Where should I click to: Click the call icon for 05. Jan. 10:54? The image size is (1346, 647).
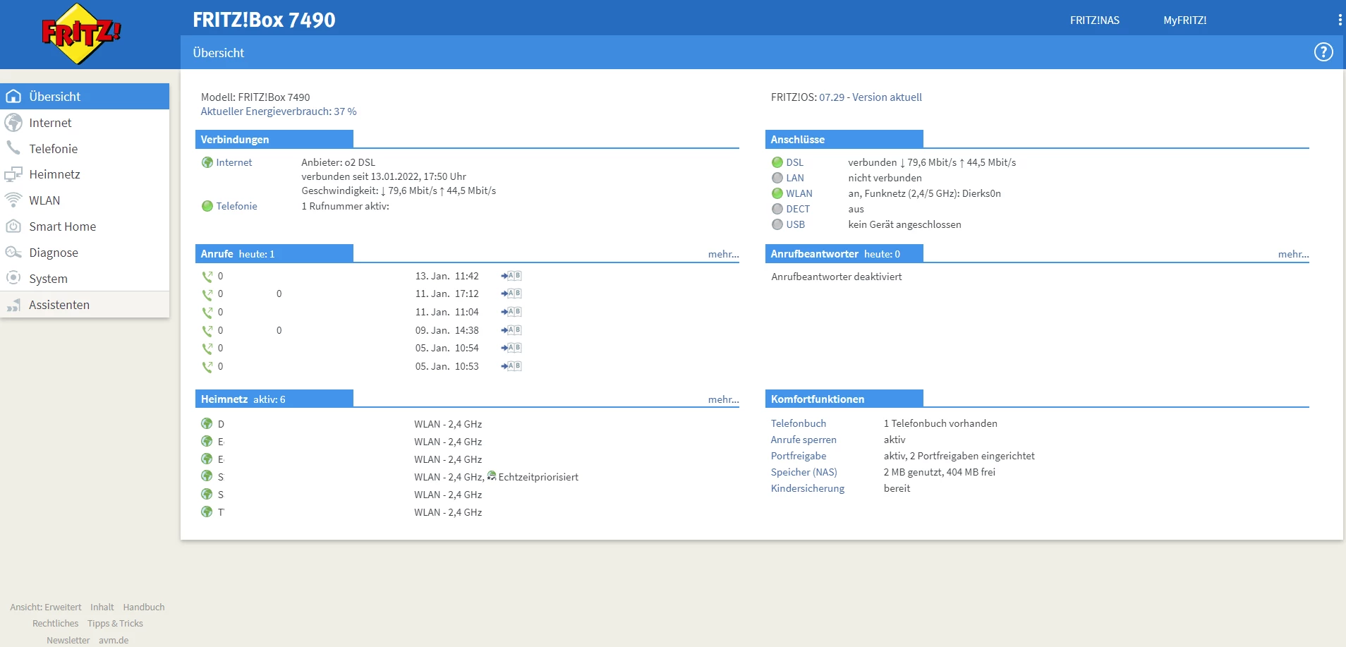pos(207,349)
